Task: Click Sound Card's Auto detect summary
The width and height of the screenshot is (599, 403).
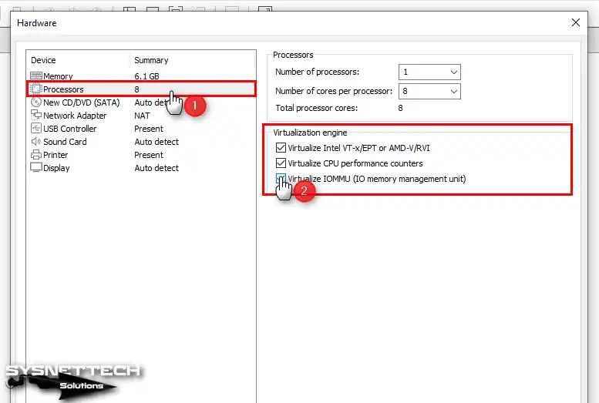Action: tap(156, 142)
